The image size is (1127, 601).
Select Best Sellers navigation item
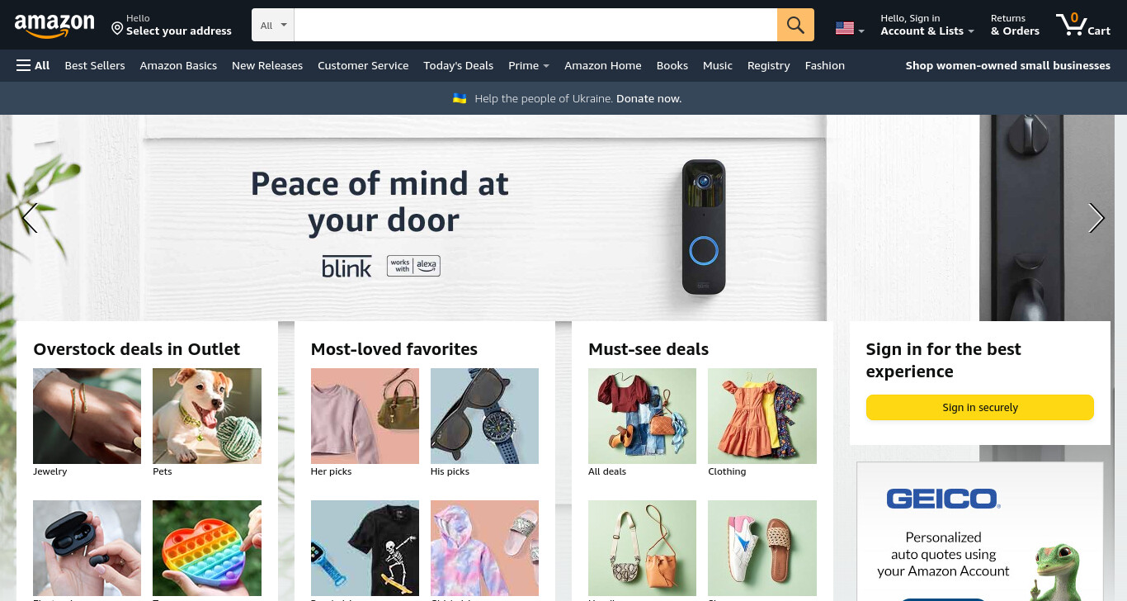pos(95,65)
